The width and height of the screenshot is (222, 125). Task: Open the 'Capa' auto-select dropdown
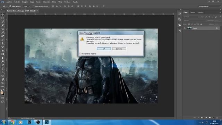(27, 6)
